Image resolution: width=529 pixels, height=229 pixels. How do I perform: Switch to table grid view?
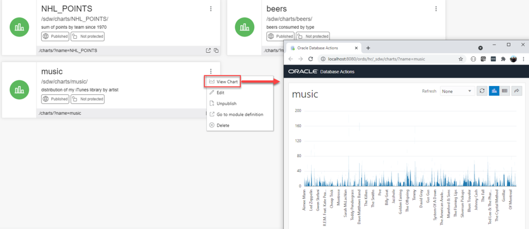click(505, 91)
